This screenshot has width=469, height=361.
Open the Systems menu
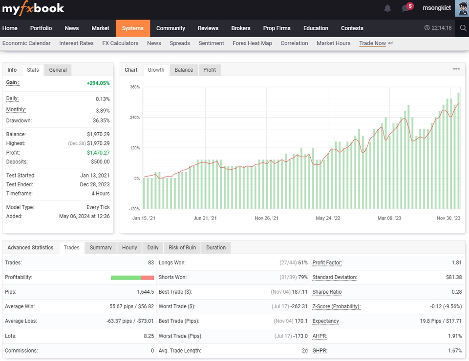133,28
